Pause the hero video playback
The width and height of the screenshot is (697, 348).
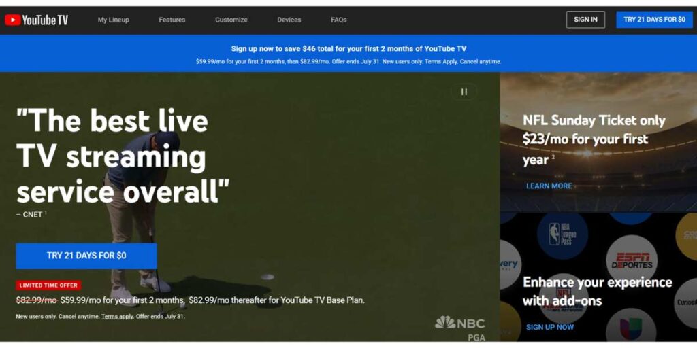[464, 92]
